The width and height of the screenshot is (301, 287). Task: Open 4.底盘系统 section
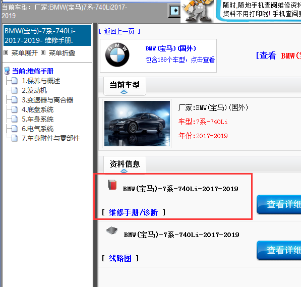coord(38,109)
